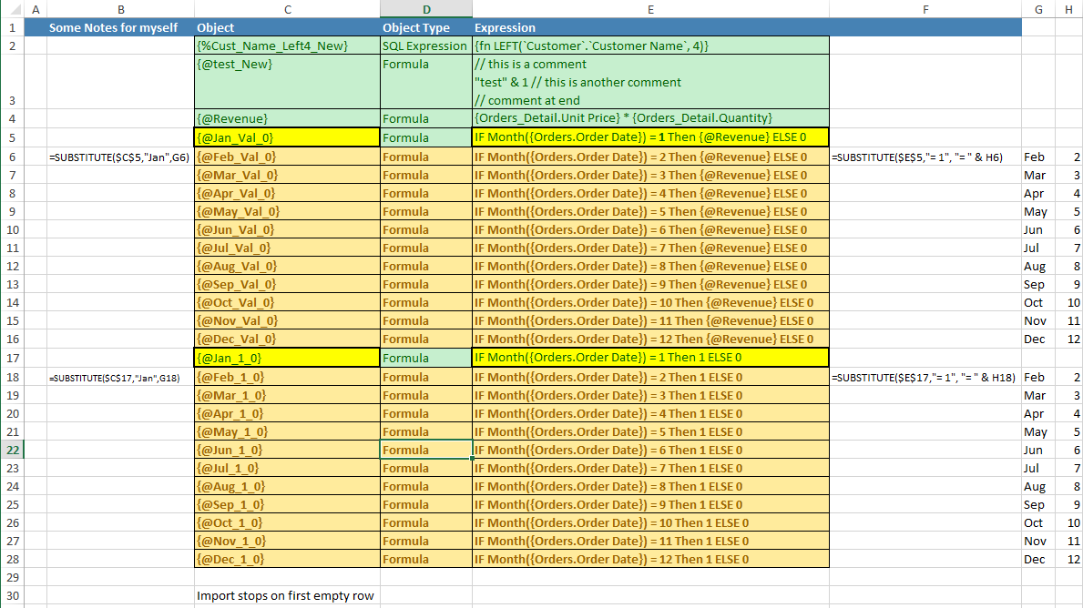Viewport: 1083px width, 608px height.
Task: Select row 5 header
Action: [13, 137]
